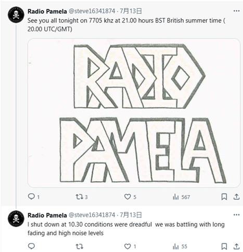Image resolution: width=243 pixels, height=252 pixels.
Task: Bookmark the second tweet about fading
Action: point(224,246)
